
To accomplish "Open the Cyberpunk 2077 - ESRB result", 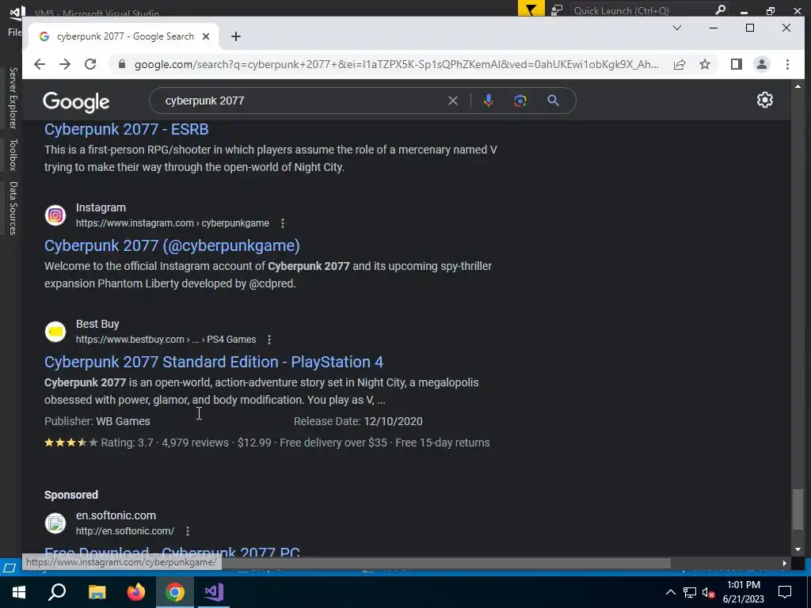I will click(x=126, y=129).
